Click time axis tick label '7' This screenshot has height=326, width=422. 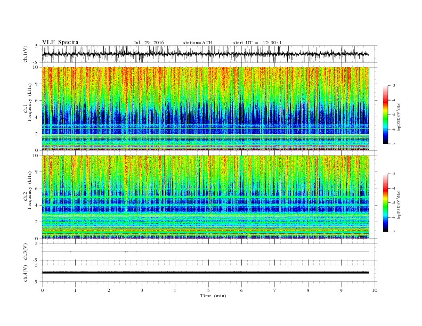(275, 290)
